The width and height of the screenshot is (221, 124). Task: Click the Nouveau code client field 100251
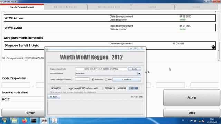click(23, 99)
